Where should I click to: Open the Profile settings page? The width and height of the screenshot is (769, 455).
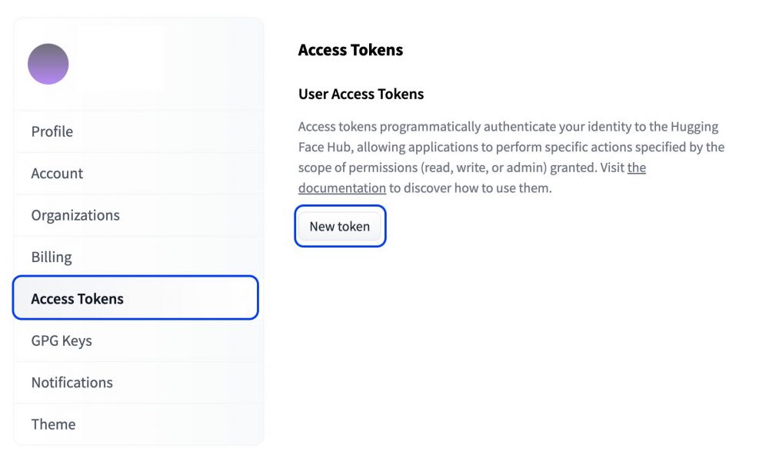coord(52,131)
